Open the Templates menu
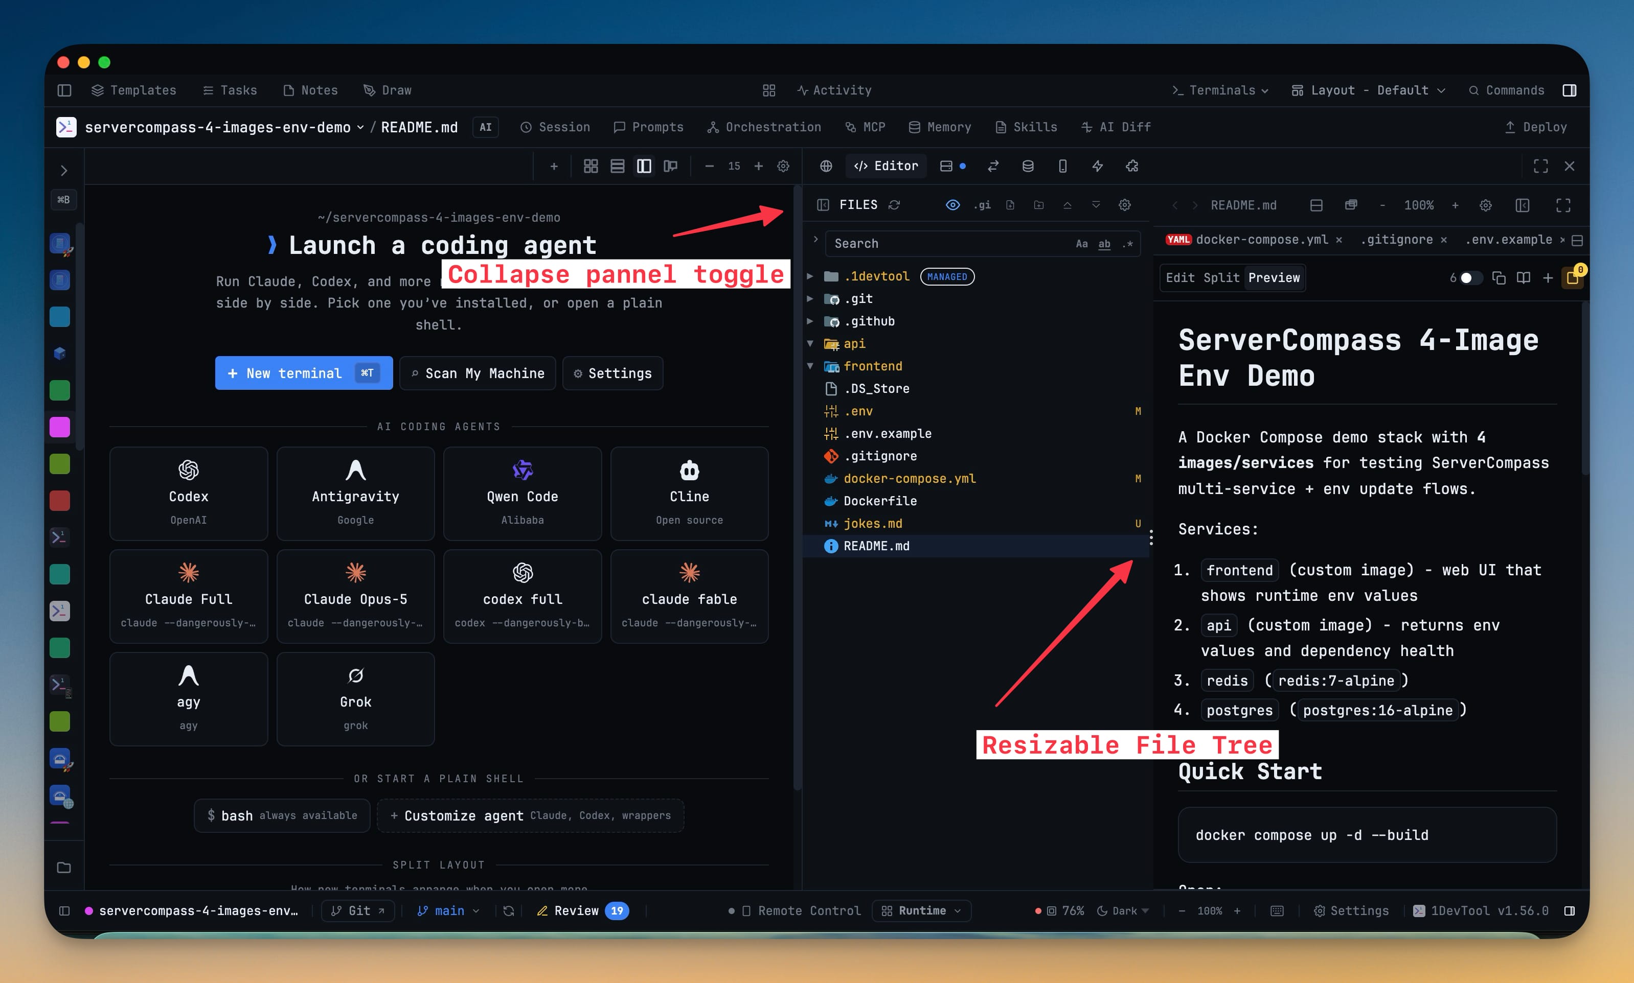1634x983 pixels. 133,90
